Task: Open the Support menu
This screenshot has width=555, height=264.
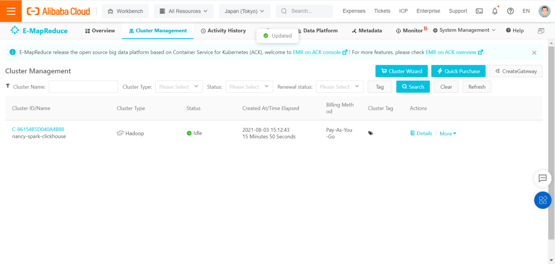Action: pyautogui.click(x=458, y=11)
